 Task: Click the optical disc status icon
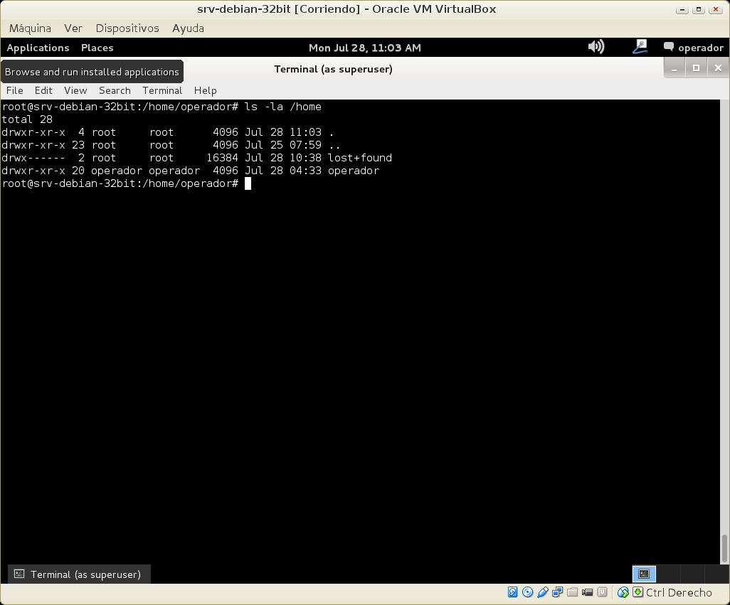click(527, 592)
